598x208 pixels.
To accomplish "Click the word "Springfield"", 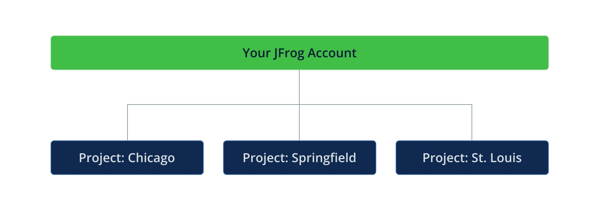I will [324, 158].
